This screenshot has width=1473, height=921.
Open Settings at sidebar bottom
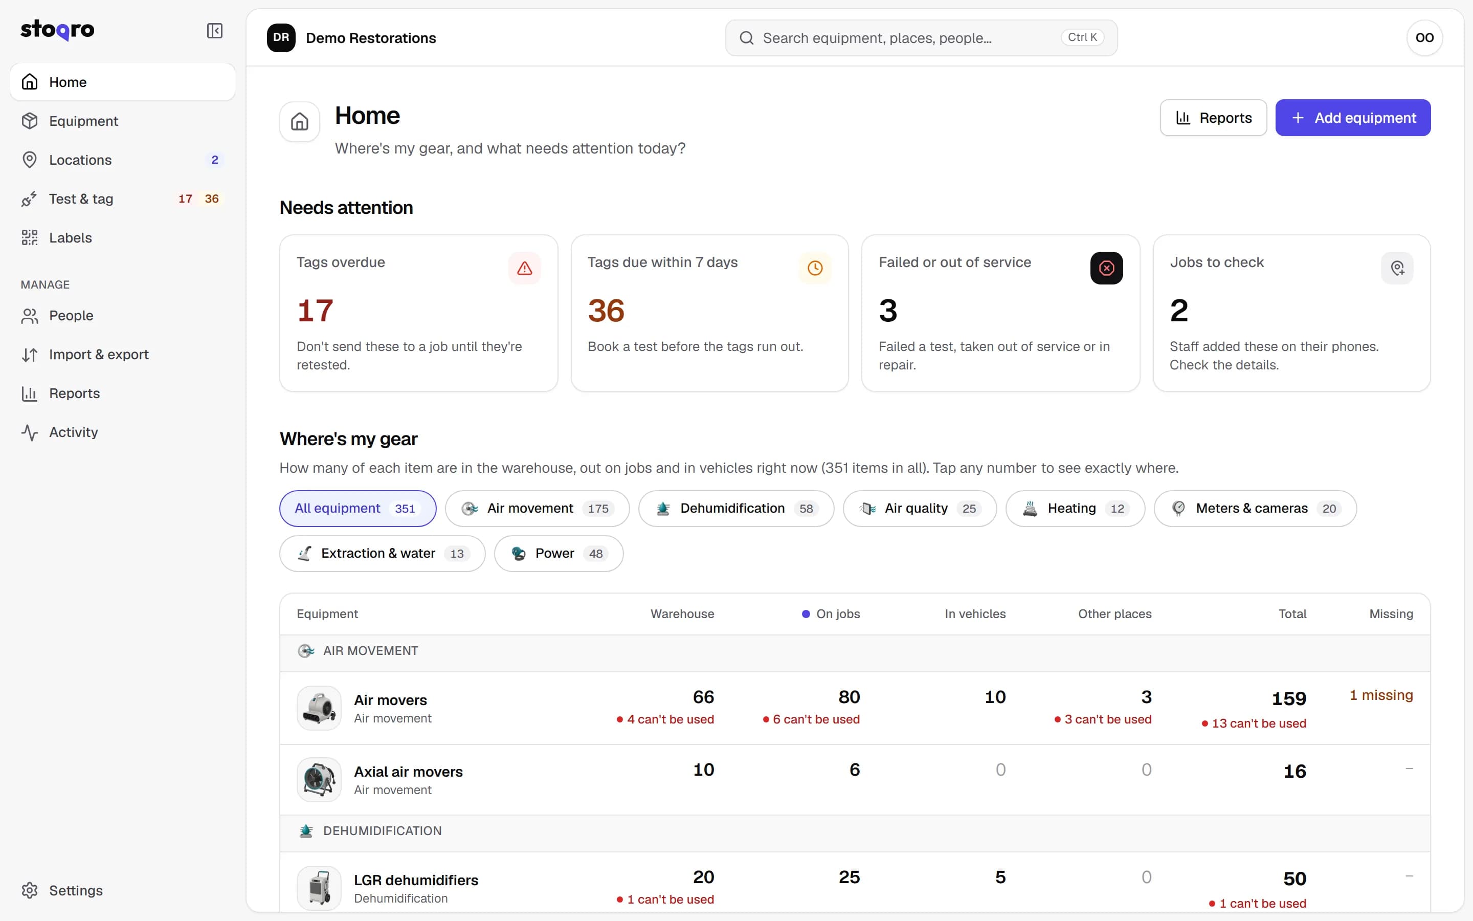click(x=122, y=890)
